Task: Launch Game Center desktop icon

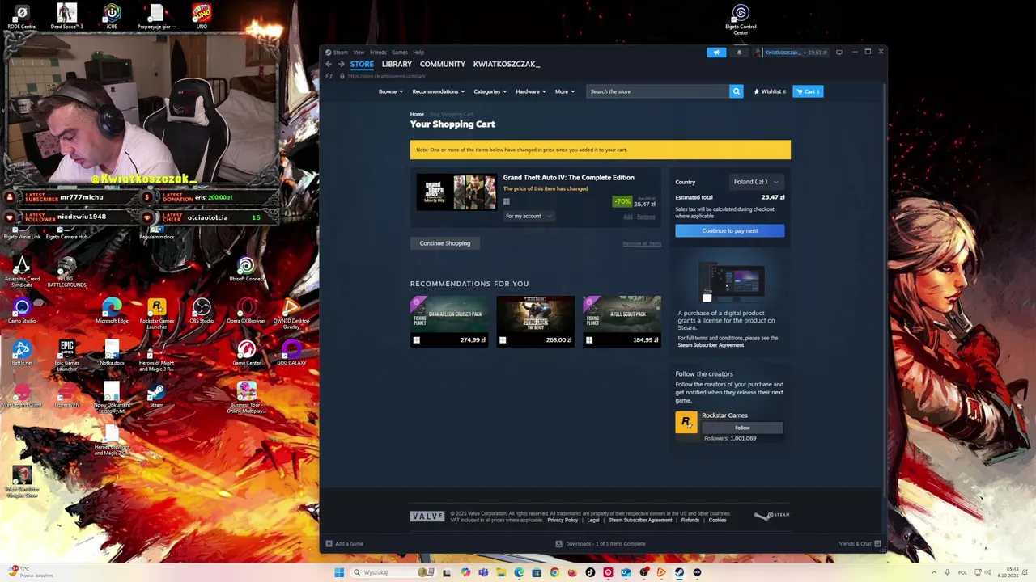Action: (246, 353)
